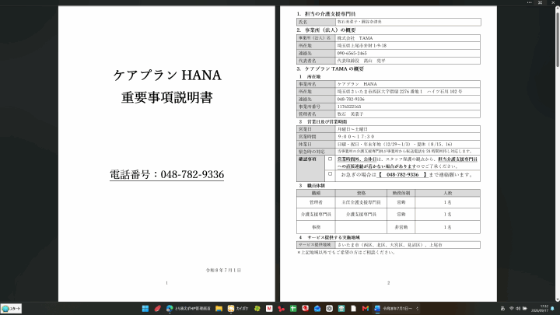Viewport: 560px width, 315px height.
Task: Open the Edge browser window とりあえずHP管理画面
Action: 188,309
